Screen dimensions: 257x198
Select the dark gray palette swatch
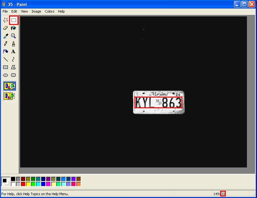tap(18, 179)
